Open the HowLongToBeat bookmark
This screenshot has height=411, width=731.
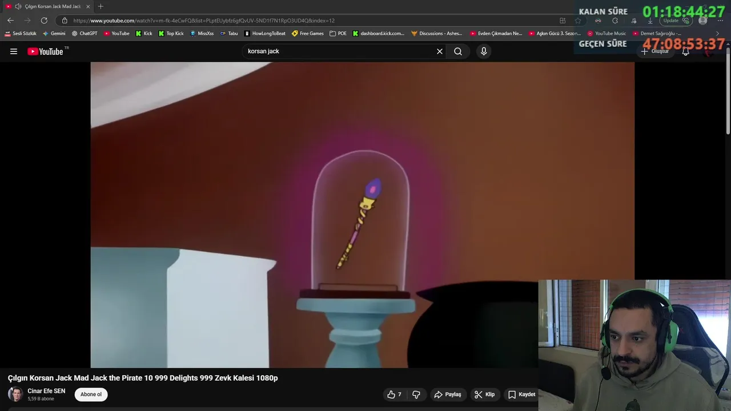(x=264, y=34)
